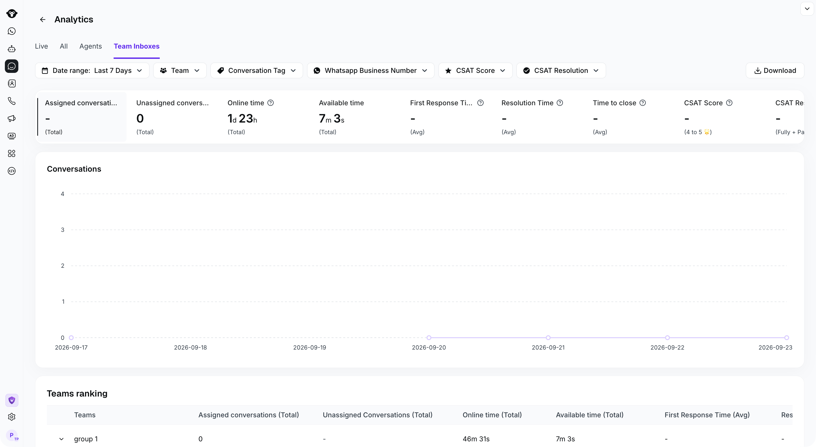Open the Team filter dropdown
This screenshot has width=816, height=447.
click(x=180, y=70)
